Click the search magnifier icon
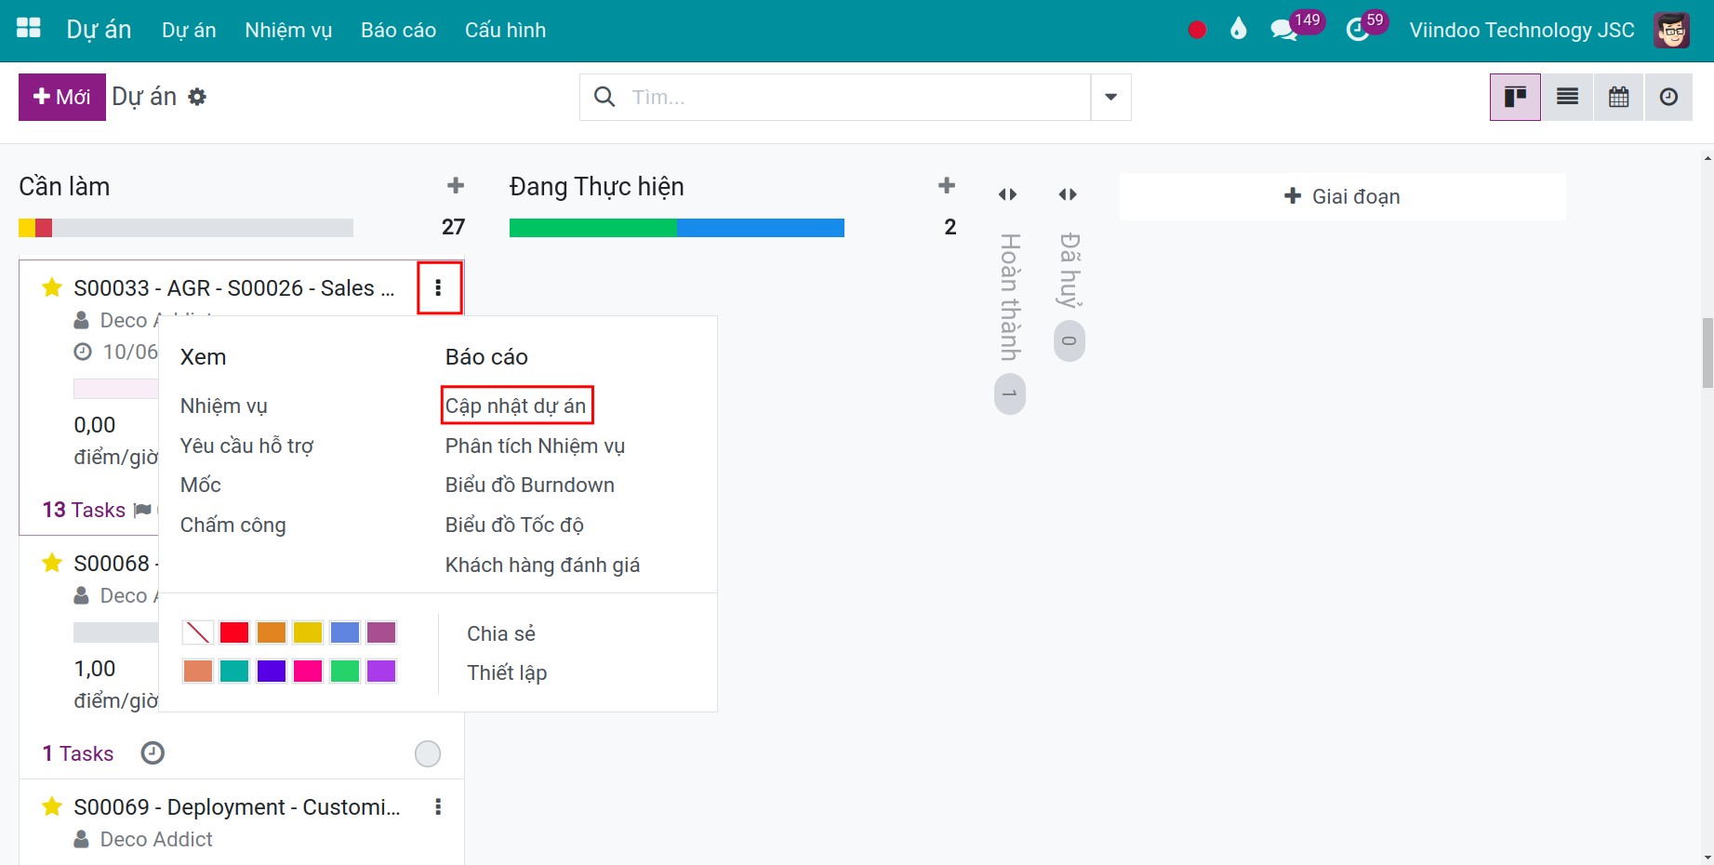 pyautogui.click(x=605, y=97)
